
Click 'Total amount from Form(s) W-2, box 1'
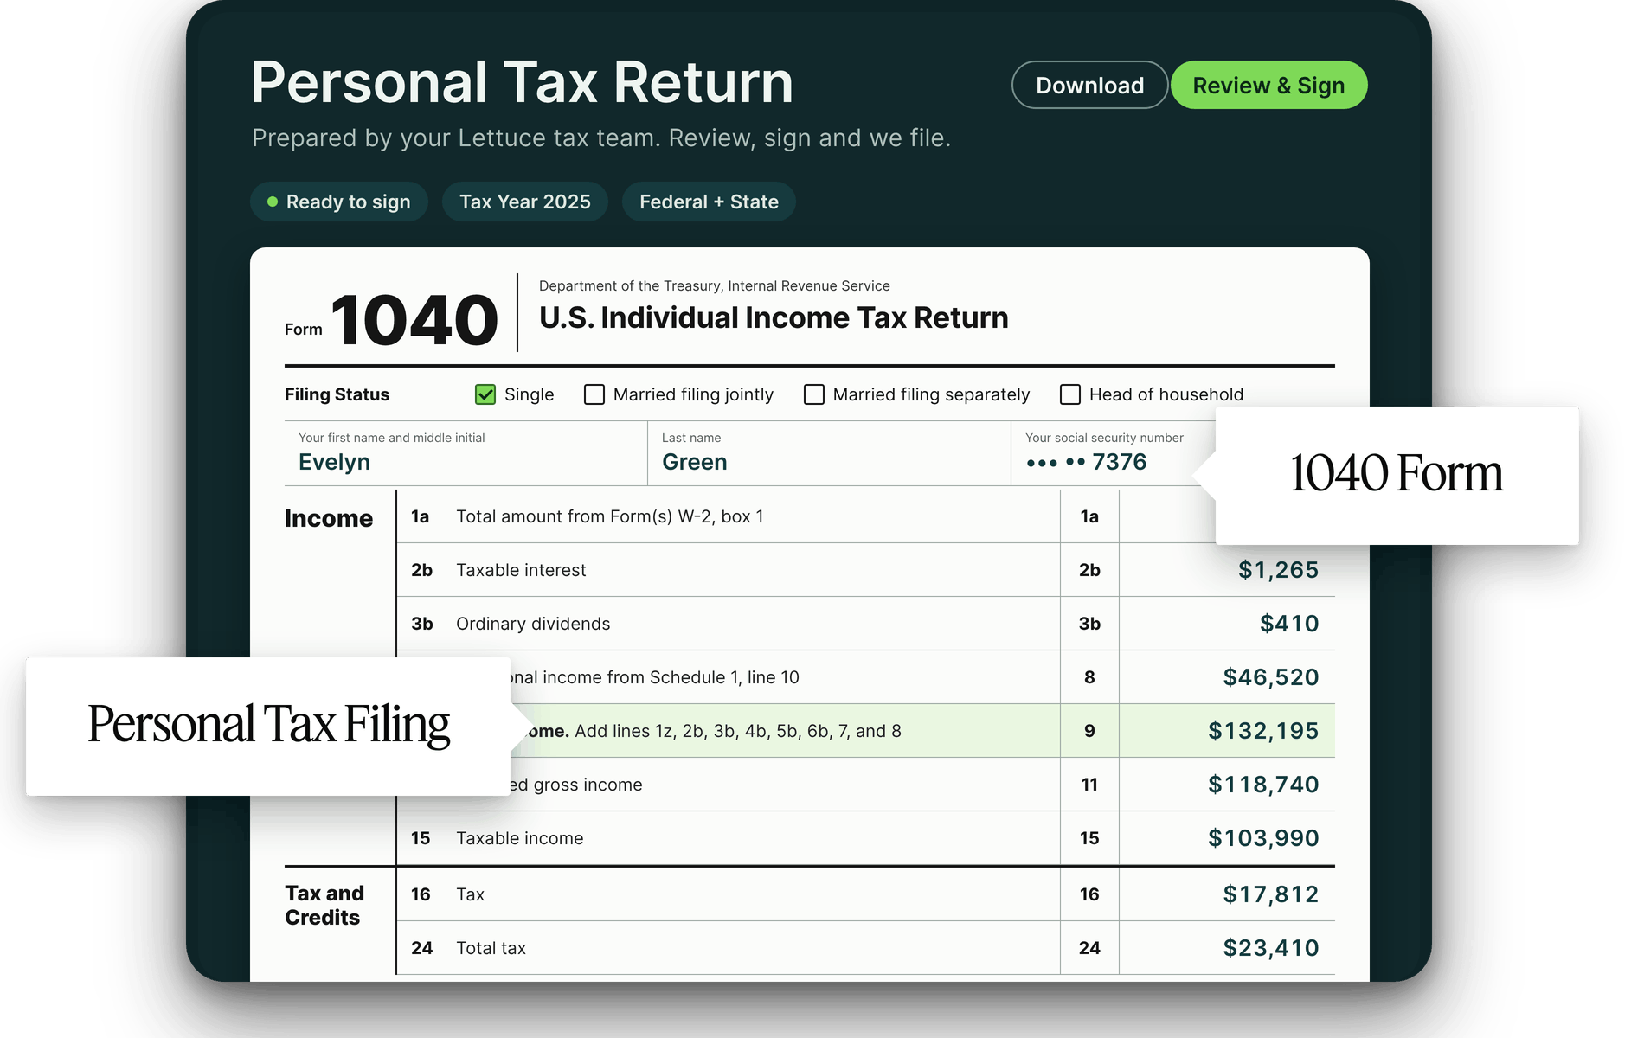point(610,516)
